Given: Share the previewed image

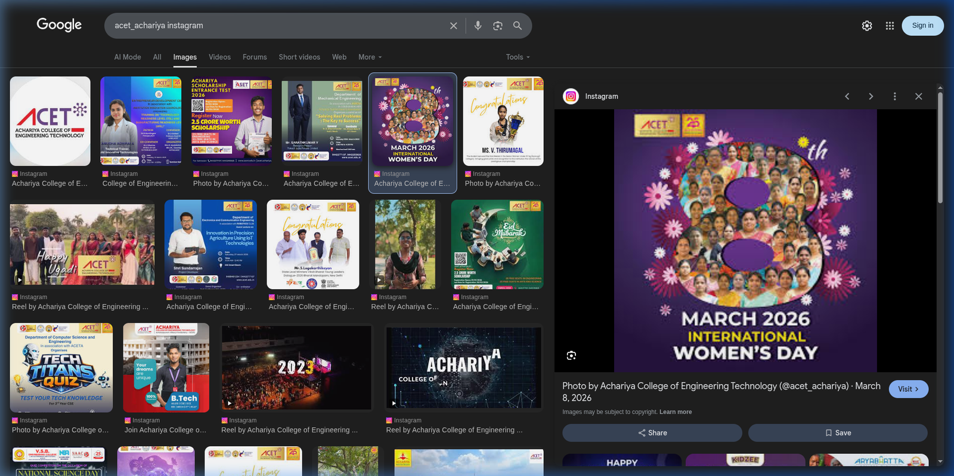Looking at the screenshot, I should pos(652,433).
